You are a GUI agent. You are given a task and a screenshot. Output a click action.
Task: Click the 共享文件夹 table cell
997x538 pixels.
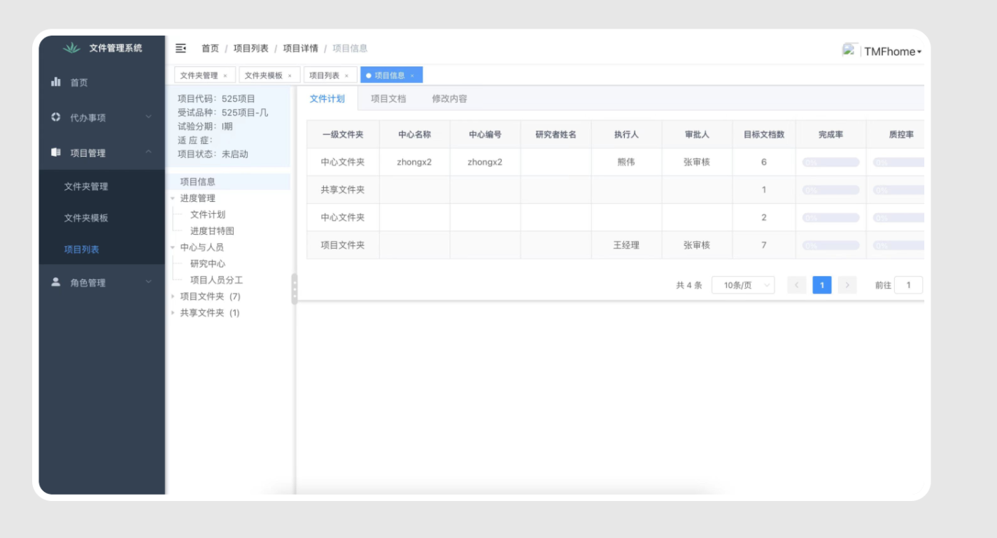[343, 190]
